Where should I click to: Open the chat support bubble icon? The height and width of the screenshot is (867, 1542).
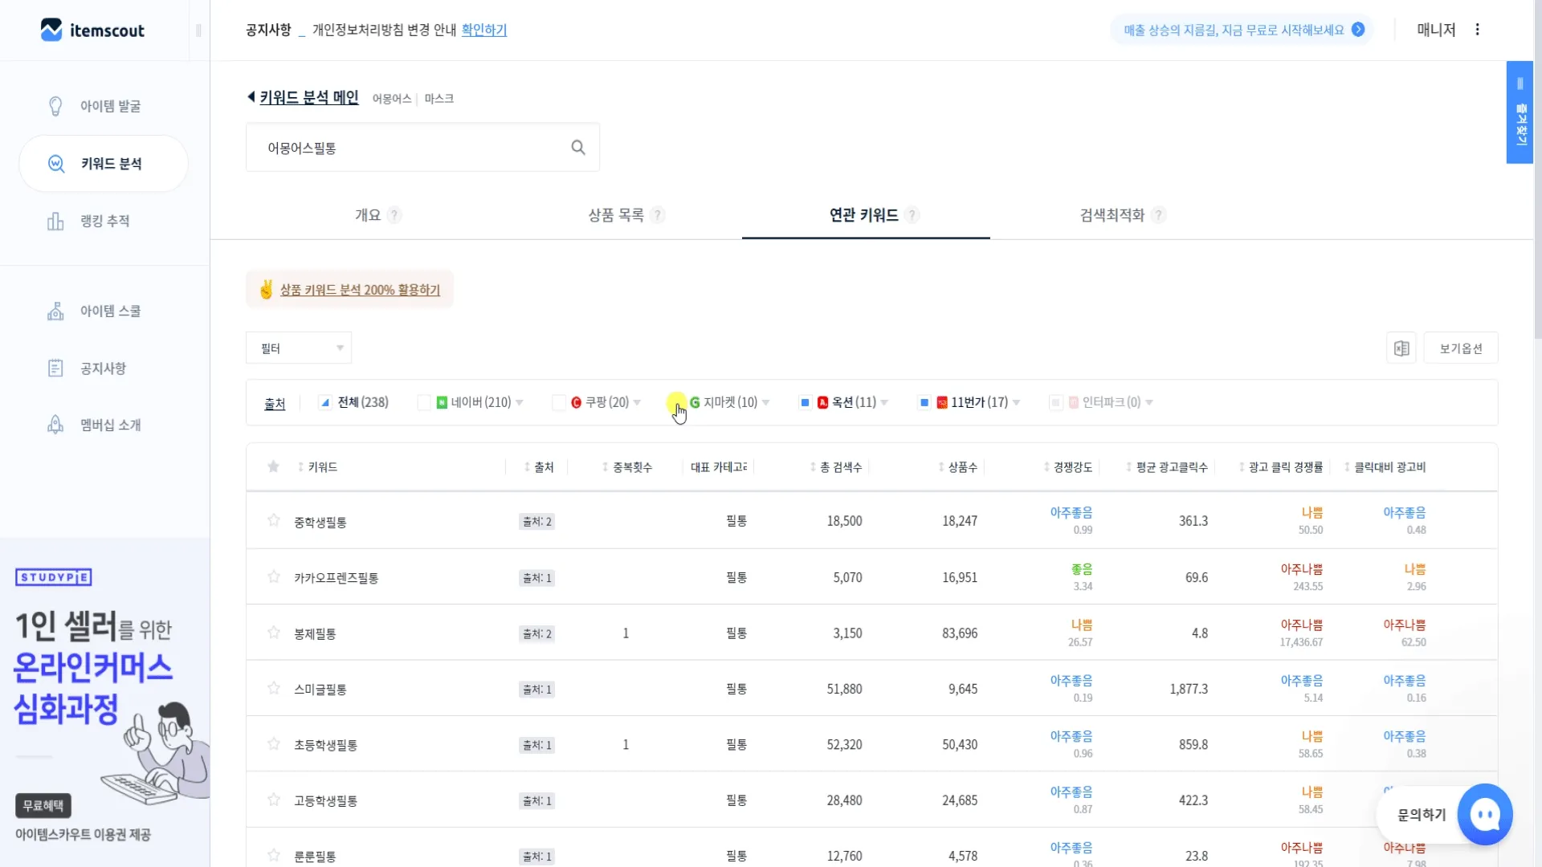pos(1484,814)
